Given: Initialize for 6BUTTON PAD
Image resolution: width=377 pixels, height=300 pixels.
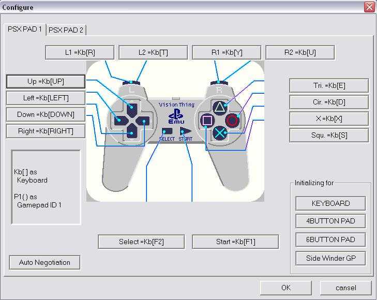Looking at the screenshot, I should [330, 239].
